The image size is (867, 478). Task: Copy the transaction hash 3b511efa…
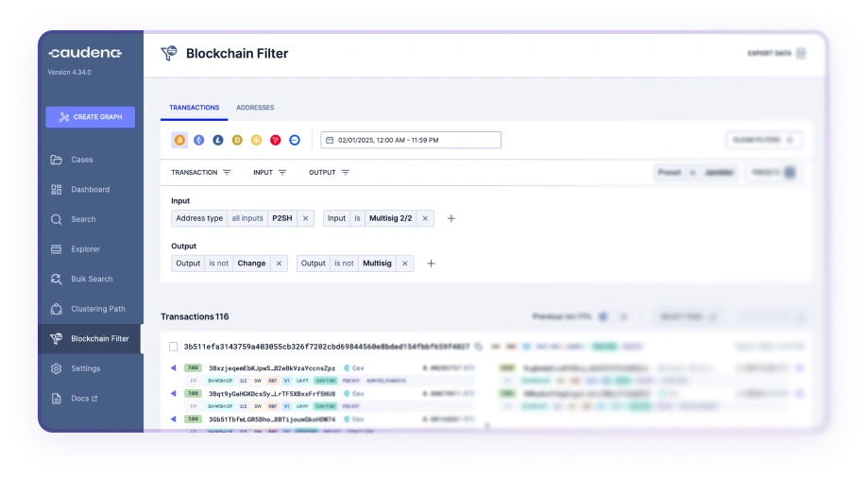(479, 347)
